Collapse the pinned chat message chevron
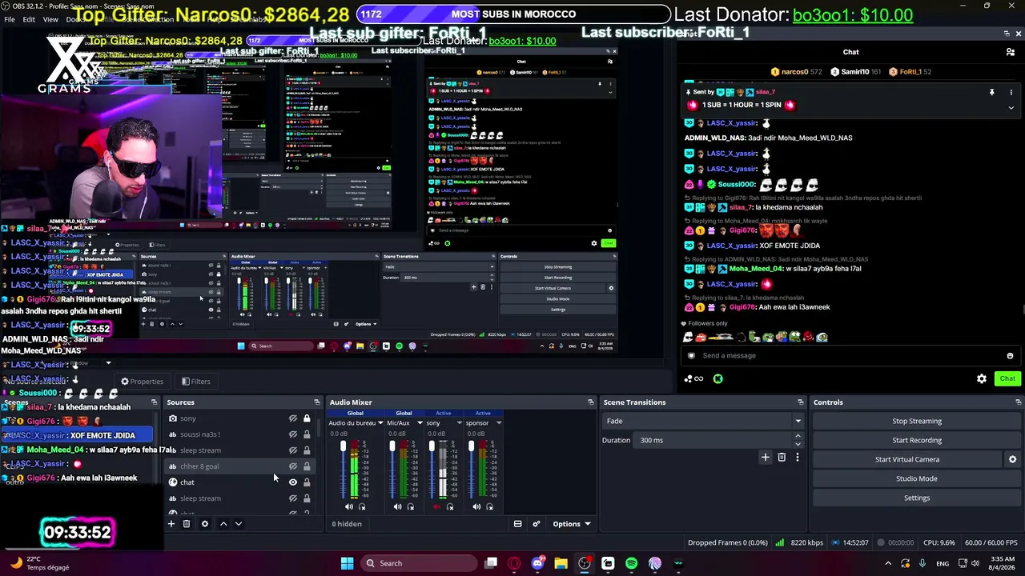The height and width of the screenshot is (576, 1025). pyautogui.click(x=1011, y=107)
